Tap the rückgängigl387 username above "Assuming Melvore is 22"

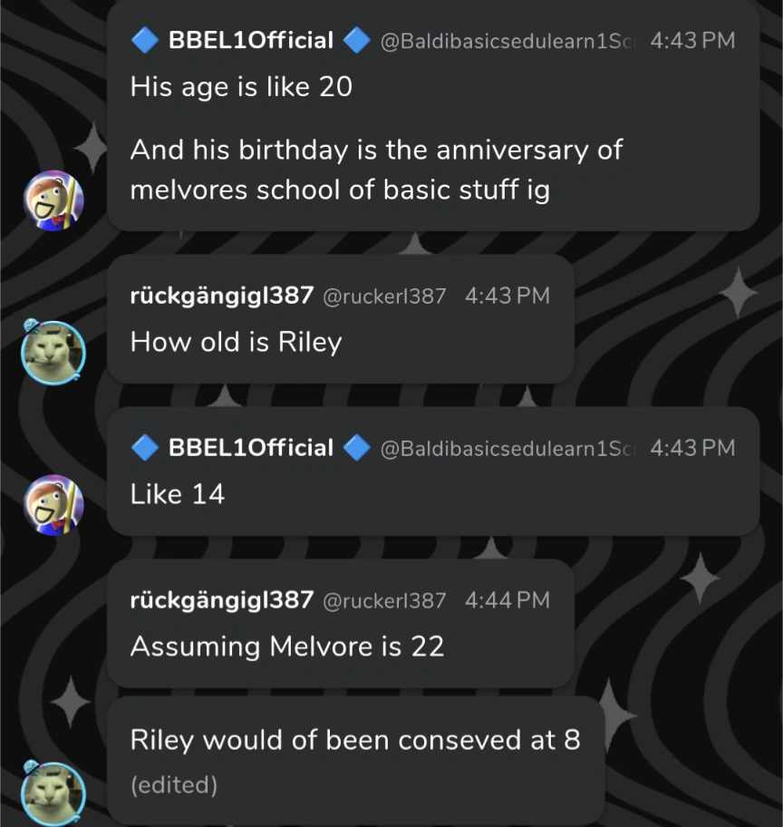coord(222,599)
